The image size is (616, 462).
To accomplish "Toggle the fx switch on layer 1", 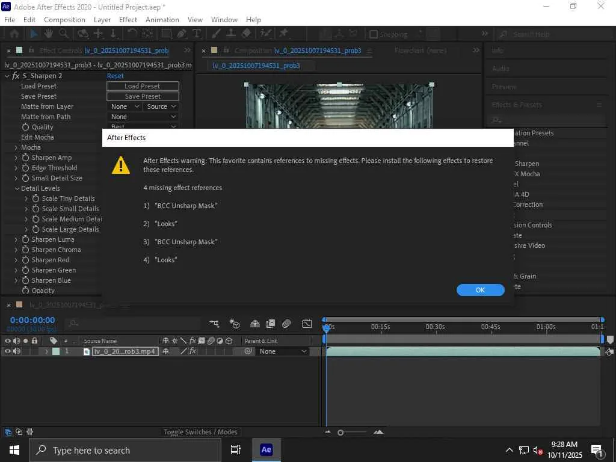I will (x=192, y=351).
